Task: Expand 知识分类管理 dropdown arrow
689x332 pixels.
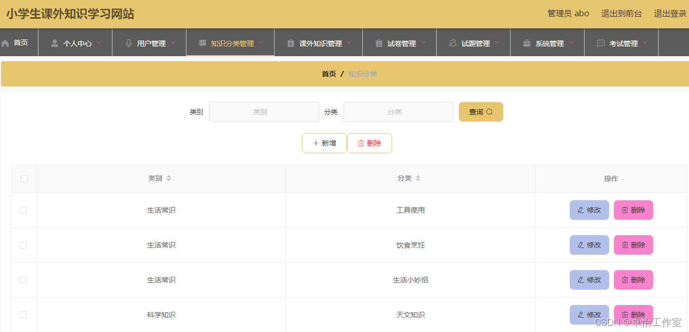Action: tap(261, 43)
